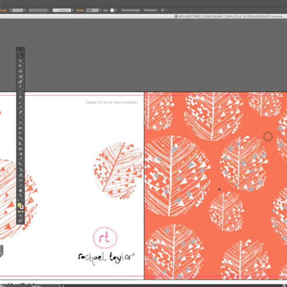Select the Slice tool

coord(20,185)
